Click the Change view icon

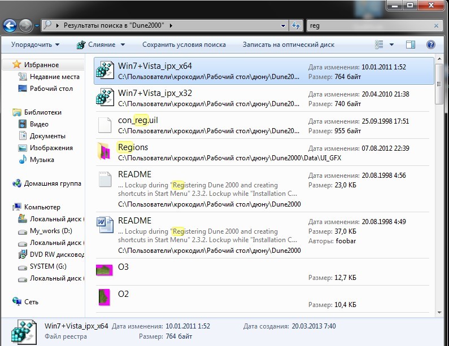coord(379,45)
